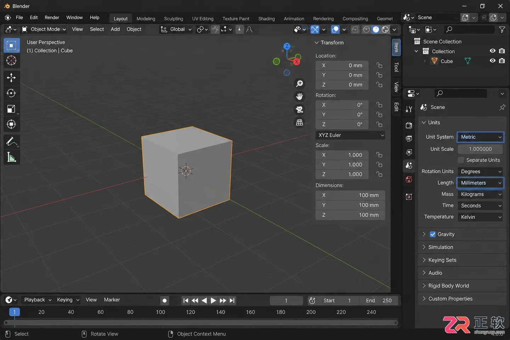Select the Measure tool
The height and width of the screenshot is (340, 510).
coord(11,158)
